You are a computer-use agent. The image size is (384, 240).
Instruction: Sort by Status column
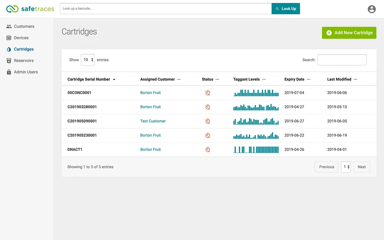pos(210,79)
